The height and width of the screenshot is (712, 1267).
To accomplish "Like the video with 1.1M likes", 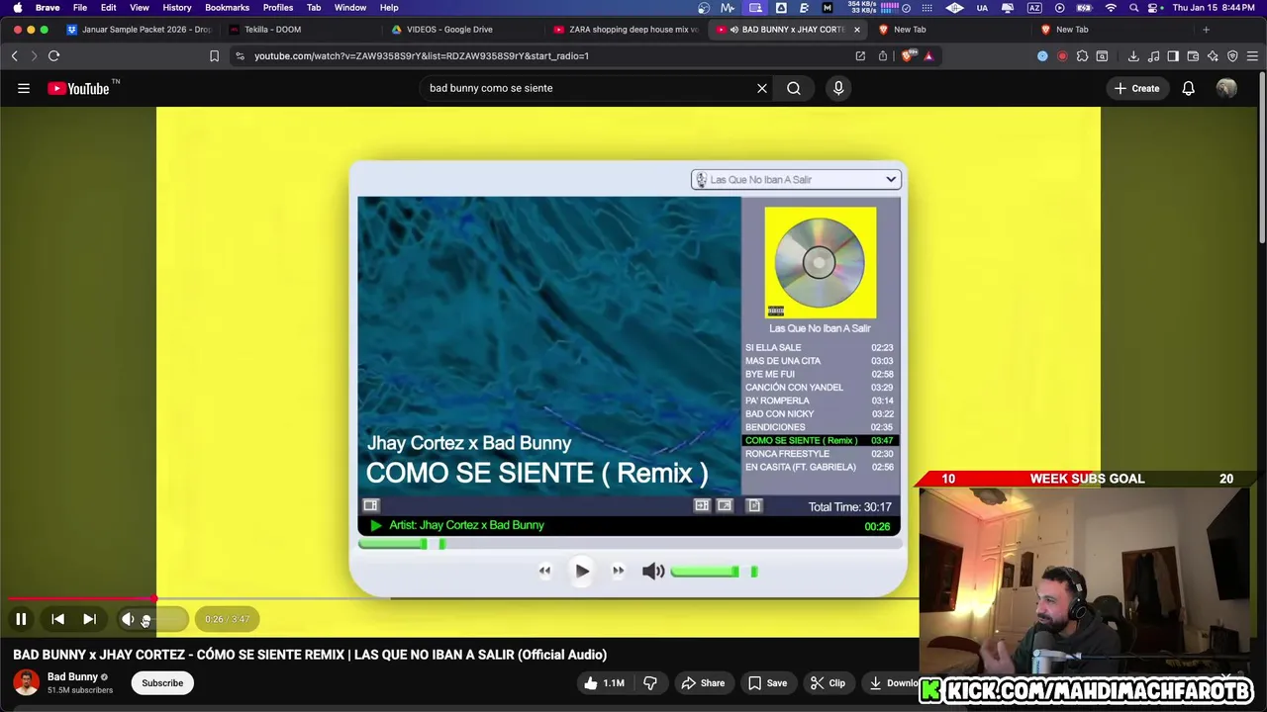I will (x=604, y=683).
